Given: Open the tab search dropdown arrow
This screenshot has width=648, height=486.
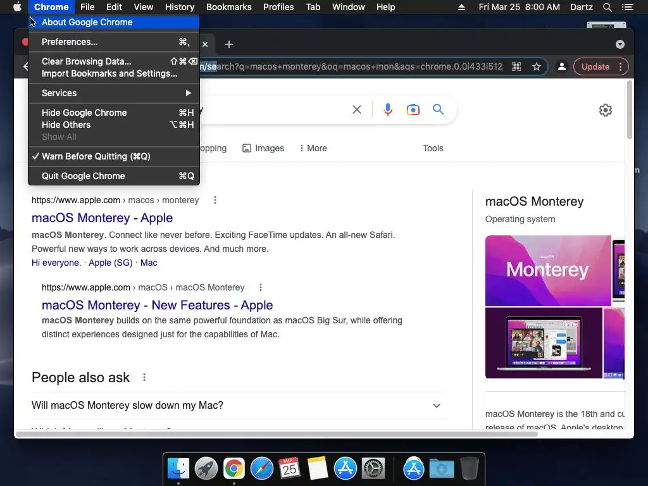Looking at the screenshot, I should click(x=620, y=44).
